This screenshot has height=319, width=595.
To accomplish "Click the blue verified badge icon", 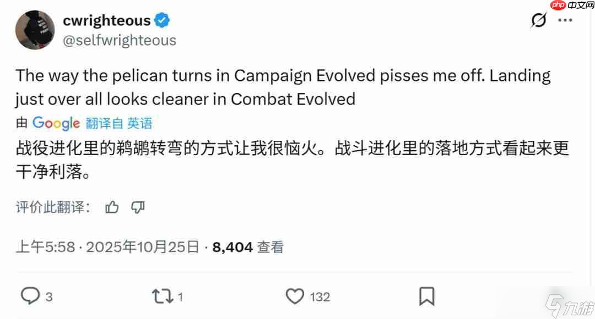I will (162, 20).
